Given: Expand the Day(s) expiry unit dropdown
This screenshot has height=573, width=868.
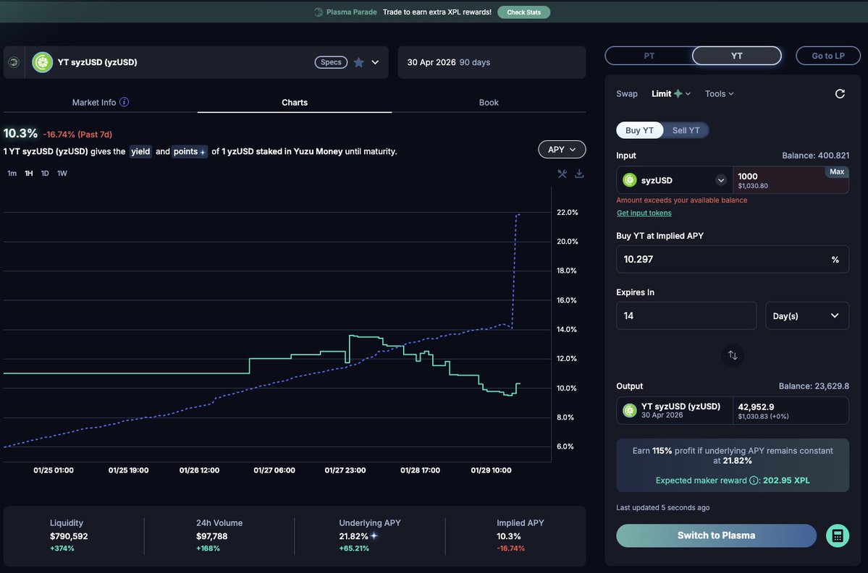Looking at the screenshot, I should (x=806, y=316).
